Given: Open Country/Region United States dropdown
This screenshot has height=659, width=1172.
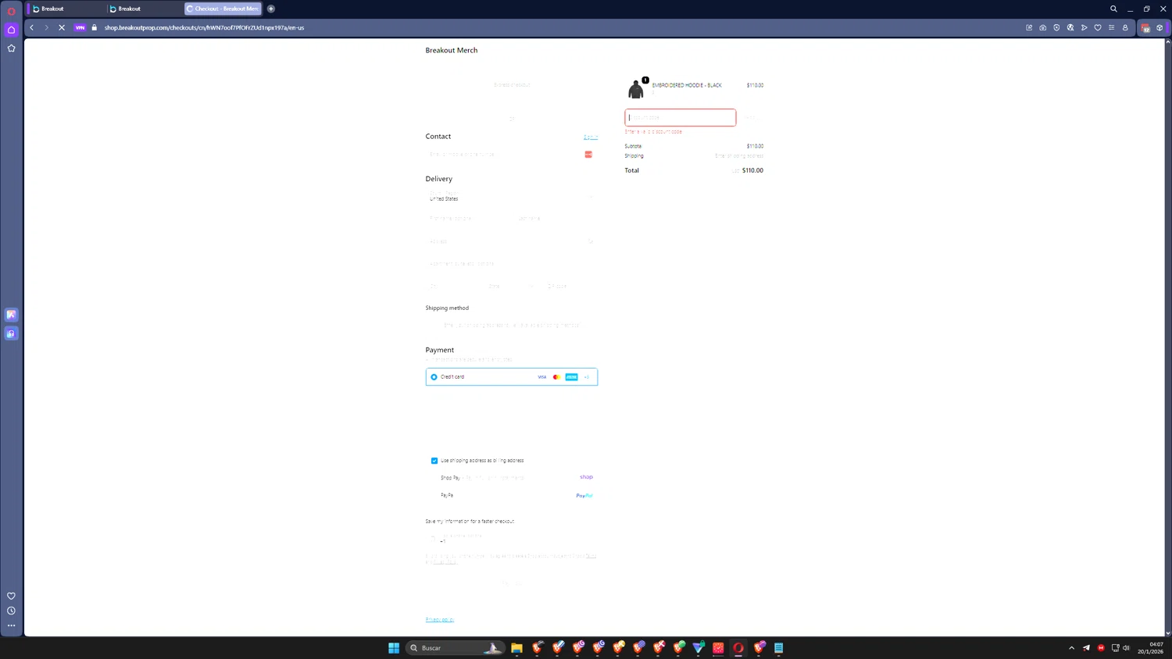Looking at the screenshot, I should point(512,196).
